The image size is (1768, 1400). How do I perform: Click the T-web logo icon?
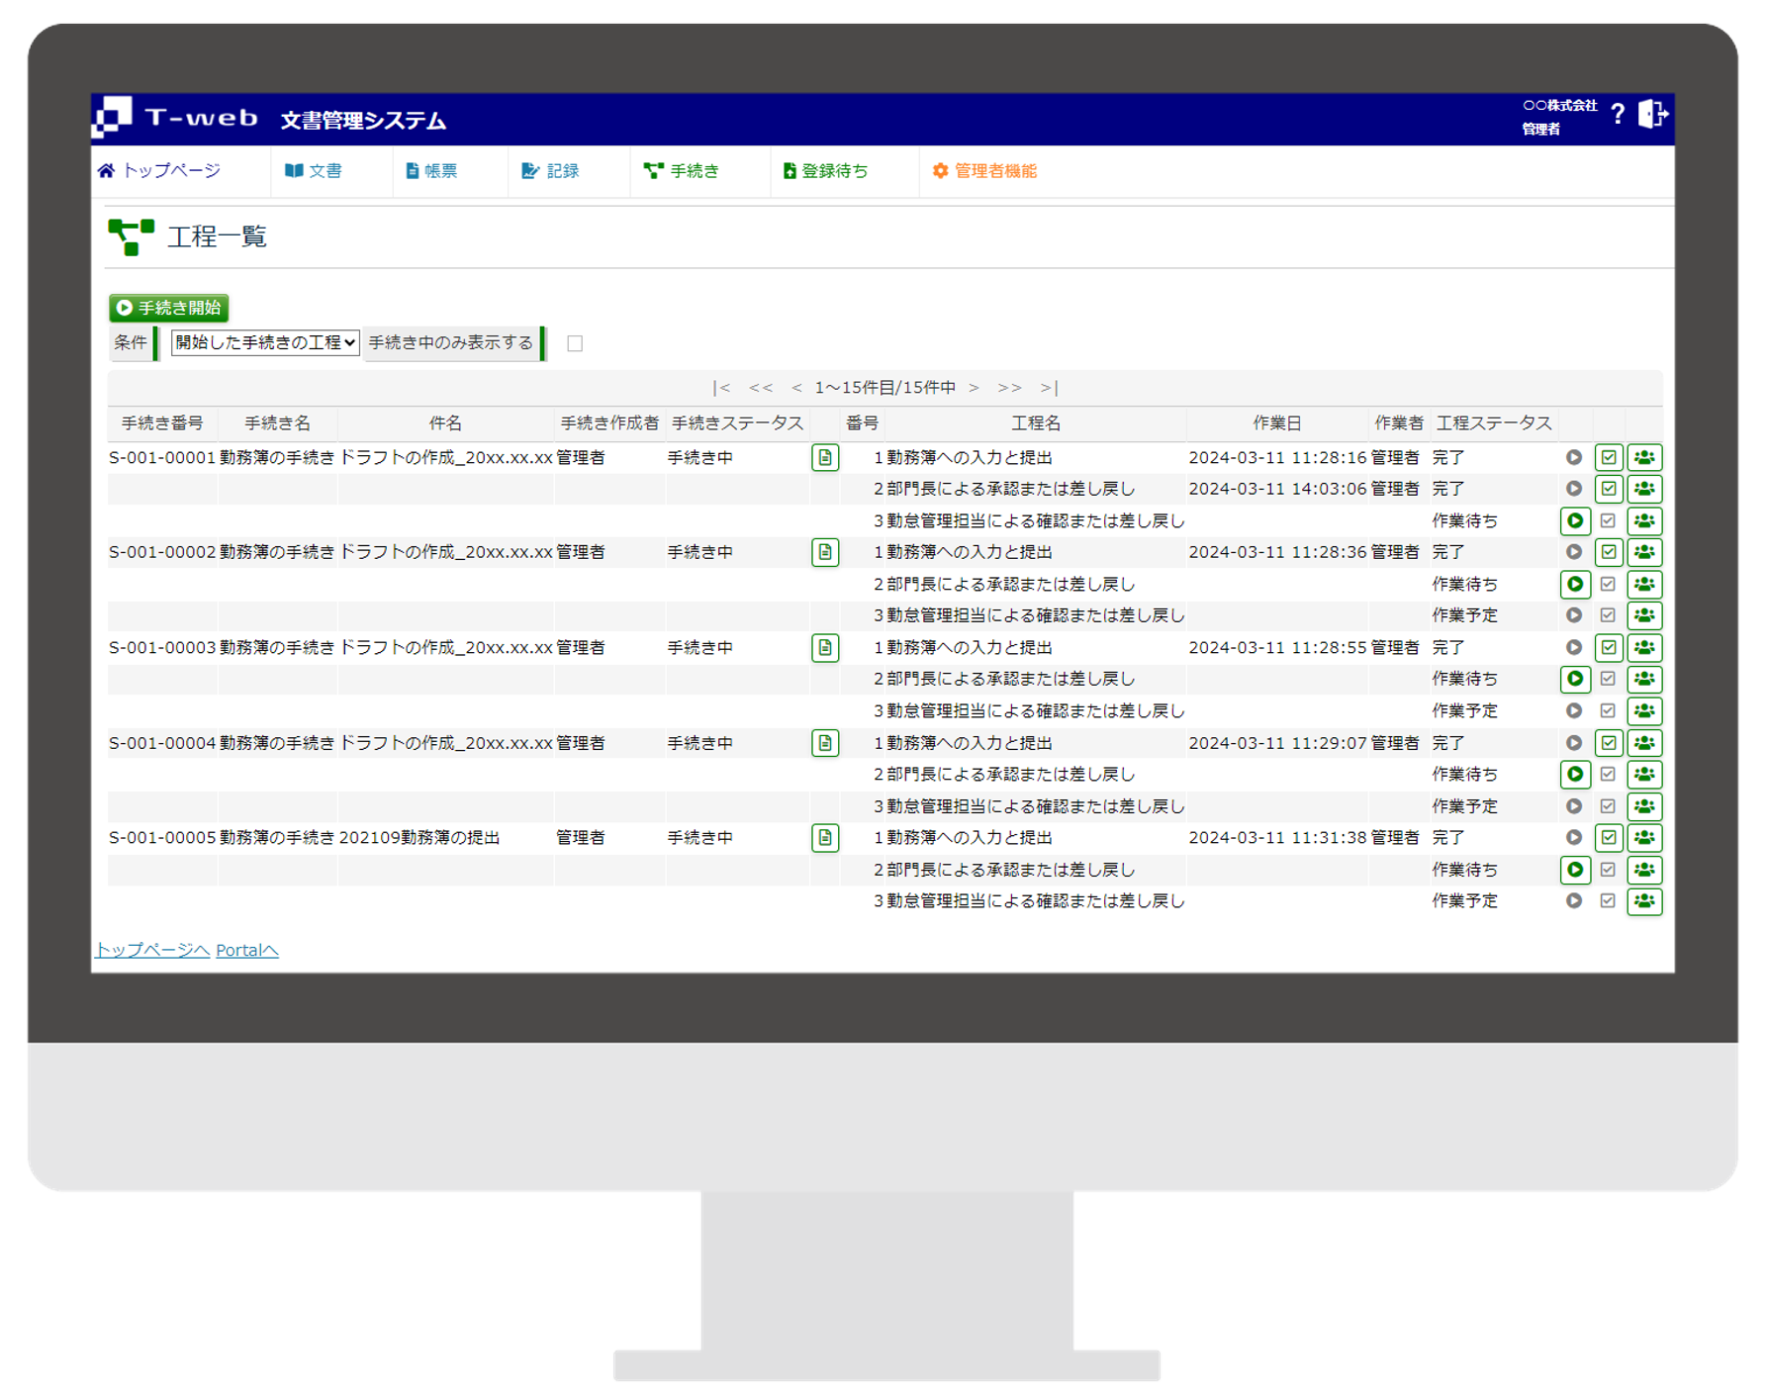pos(113,118)
